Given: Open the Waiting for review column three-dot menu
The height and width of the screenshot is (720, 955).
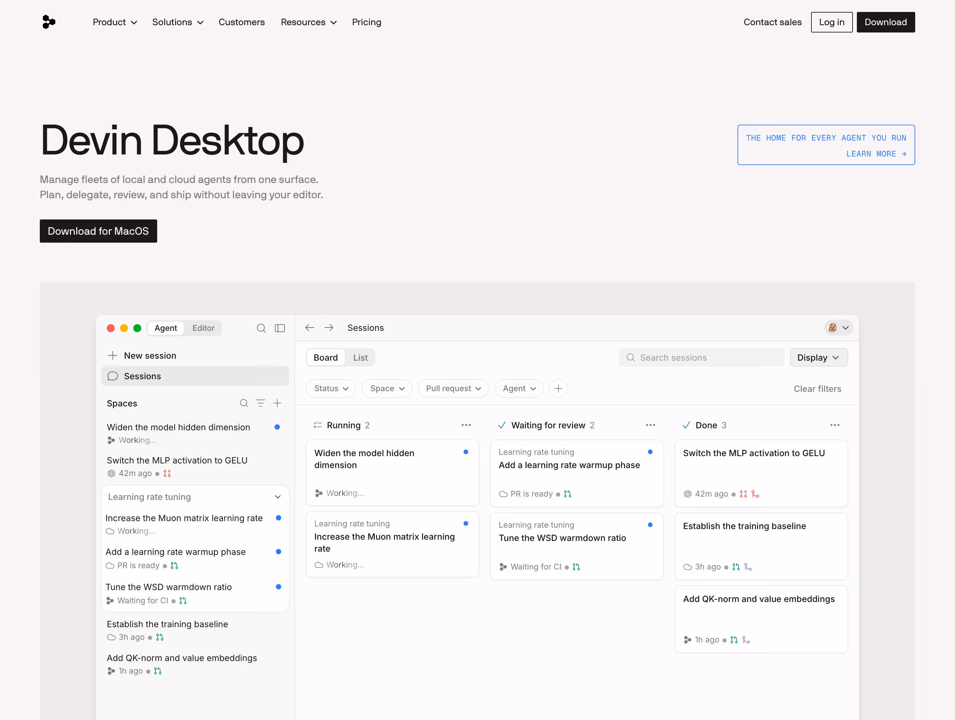Looking at the screenshot, I should tap(651, 425).
